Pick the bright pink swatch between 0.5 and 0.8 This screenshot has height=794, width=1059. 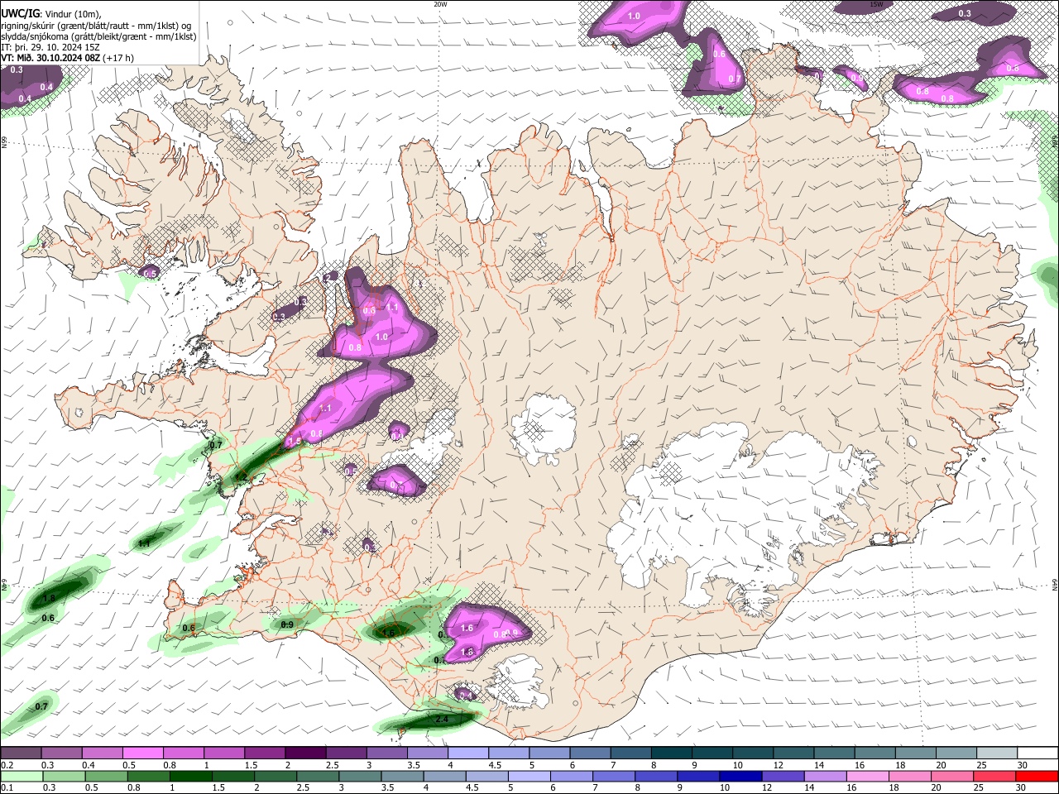click(x=142, y=753)
